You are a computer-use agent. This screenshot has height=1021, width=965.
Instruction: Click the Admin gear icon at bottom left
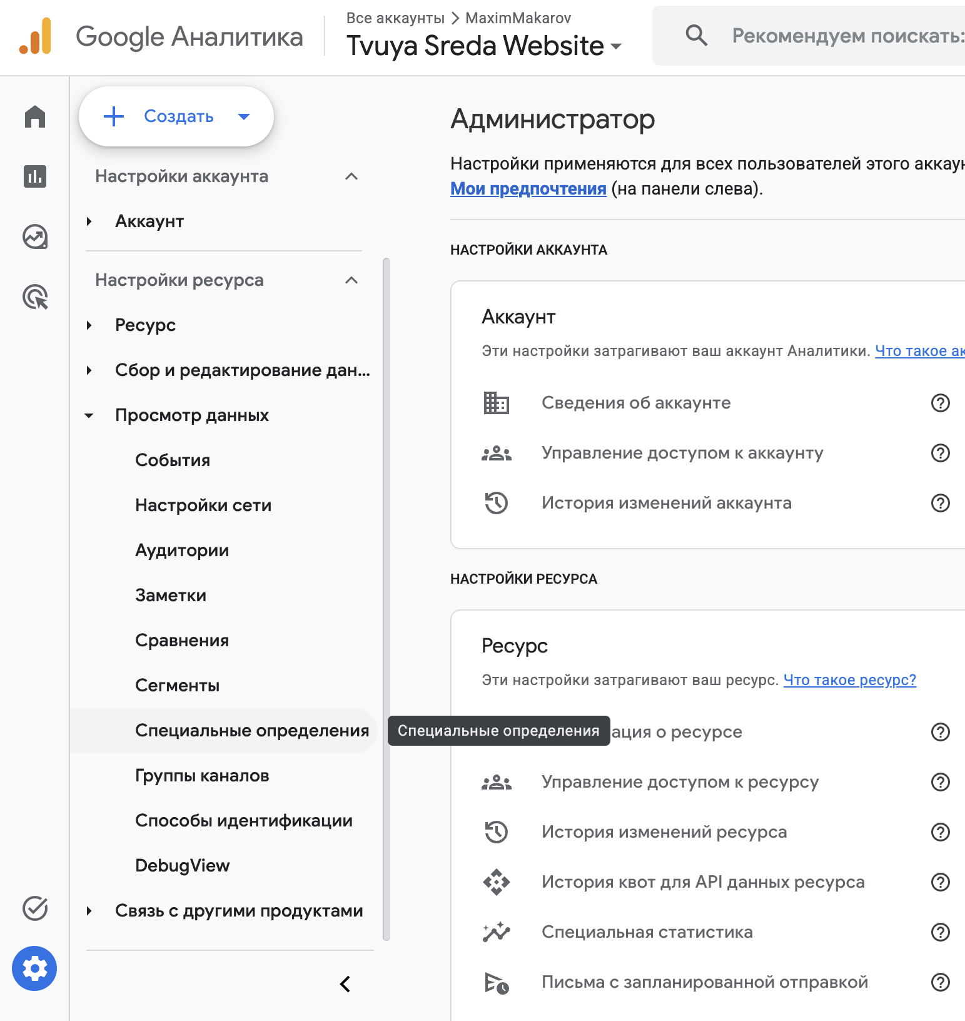coord(34,968)
